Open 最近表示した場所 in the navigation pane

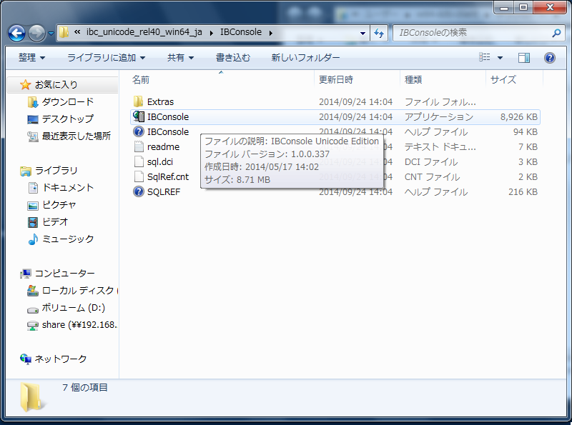(77, 136)
